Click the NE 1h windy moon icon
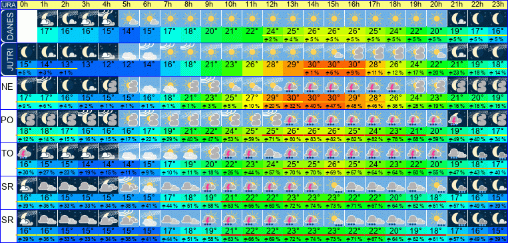 click(x=48, y=85)
